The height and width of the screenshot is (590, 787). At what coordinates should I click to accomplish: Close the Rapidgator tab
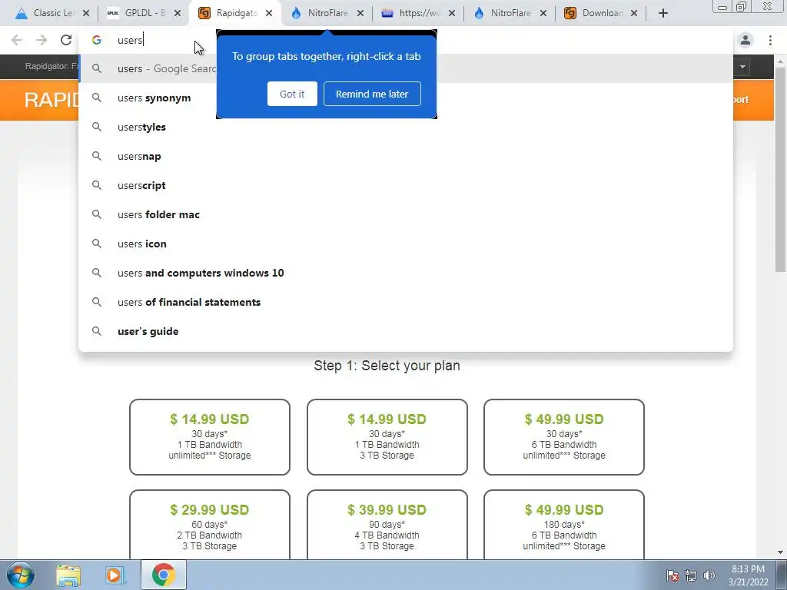click(269, 13)
